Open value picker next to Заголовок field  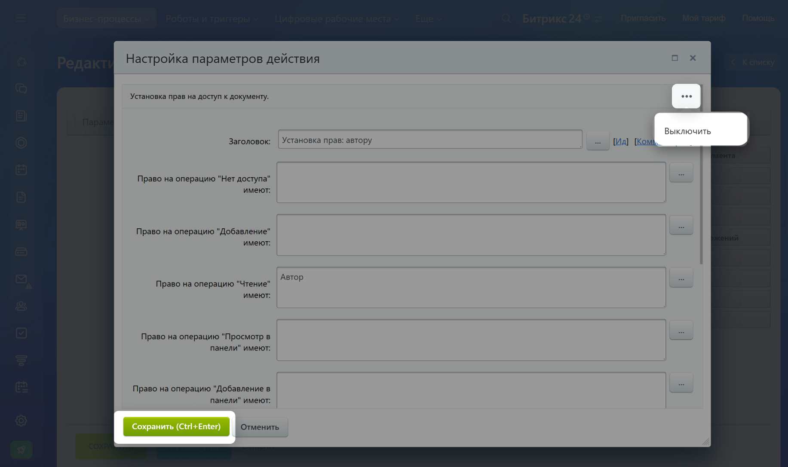[598, 141]
